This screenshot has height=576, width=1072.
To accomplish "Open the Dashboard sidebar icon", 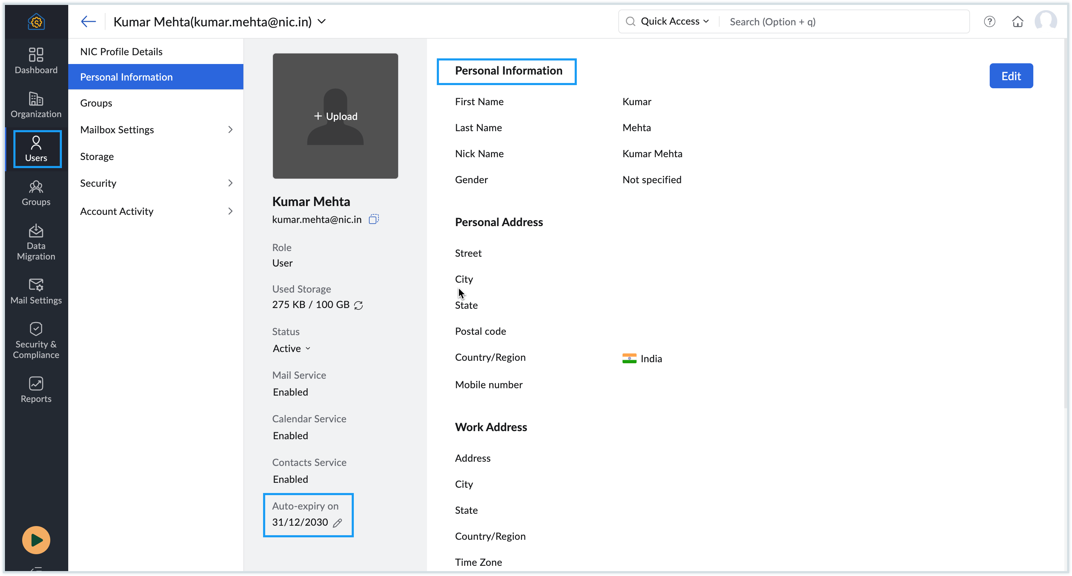I will click(36, 61).
